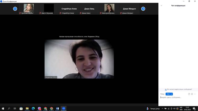Open the Windows Start menu
198x111 pixels.
pos(3,108)
